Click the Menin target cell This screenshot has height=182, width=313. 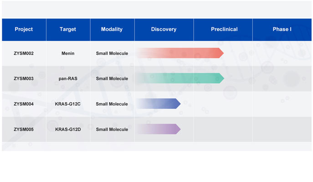tap(68, 53)
